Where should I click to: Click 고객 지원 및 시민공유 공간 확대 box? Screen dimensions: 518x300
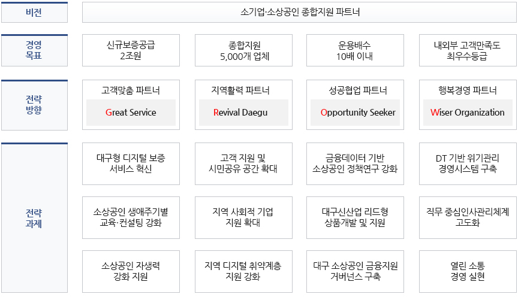tap(243, 163)
